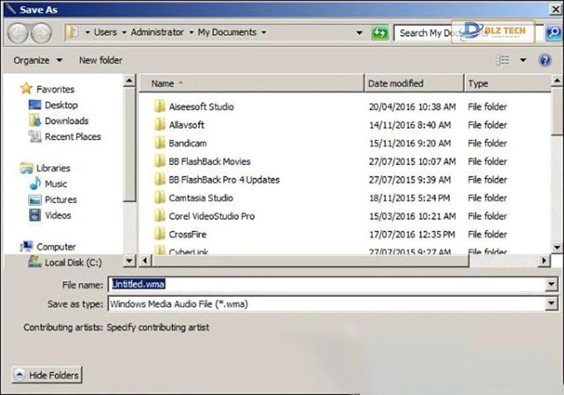This screenshot has width=564, height=395.
Task: Click the New folder command
Action: coord(100,60)
